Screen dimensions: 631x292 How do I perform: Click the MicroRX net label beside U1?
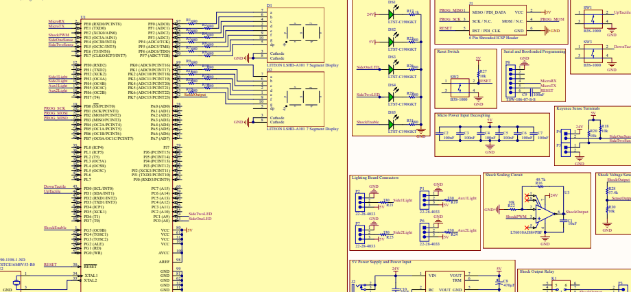coord(57,21)
